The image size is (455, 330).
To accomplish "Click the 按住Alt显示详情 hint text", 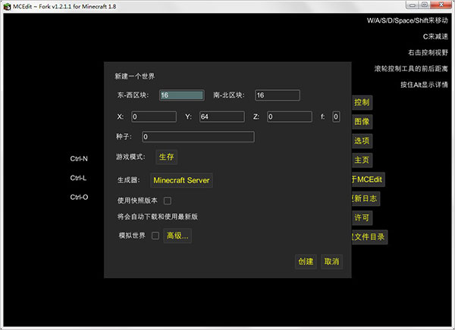I will point(424,85).
